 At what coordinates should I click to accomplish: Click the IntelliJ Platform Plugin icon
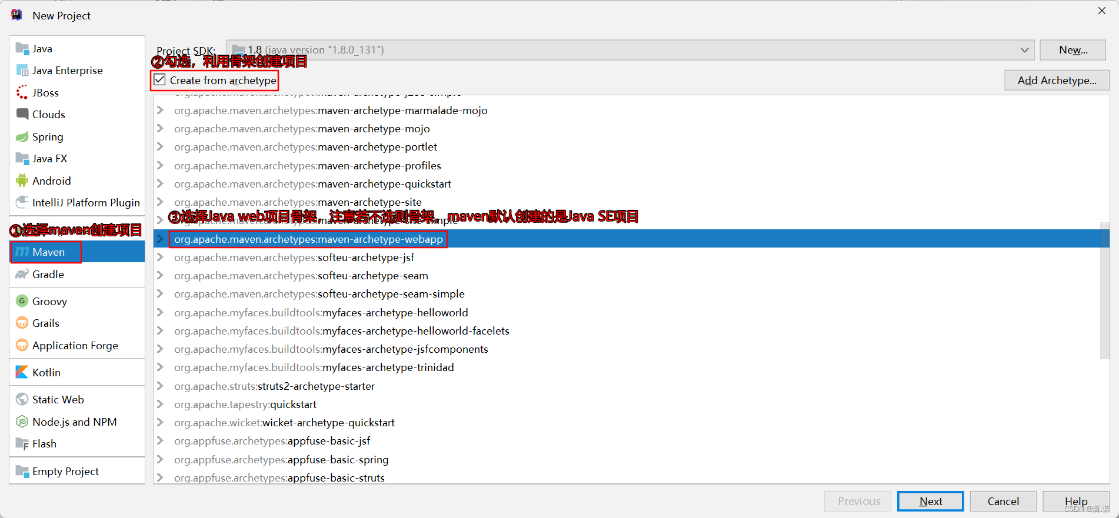(22, 202)
